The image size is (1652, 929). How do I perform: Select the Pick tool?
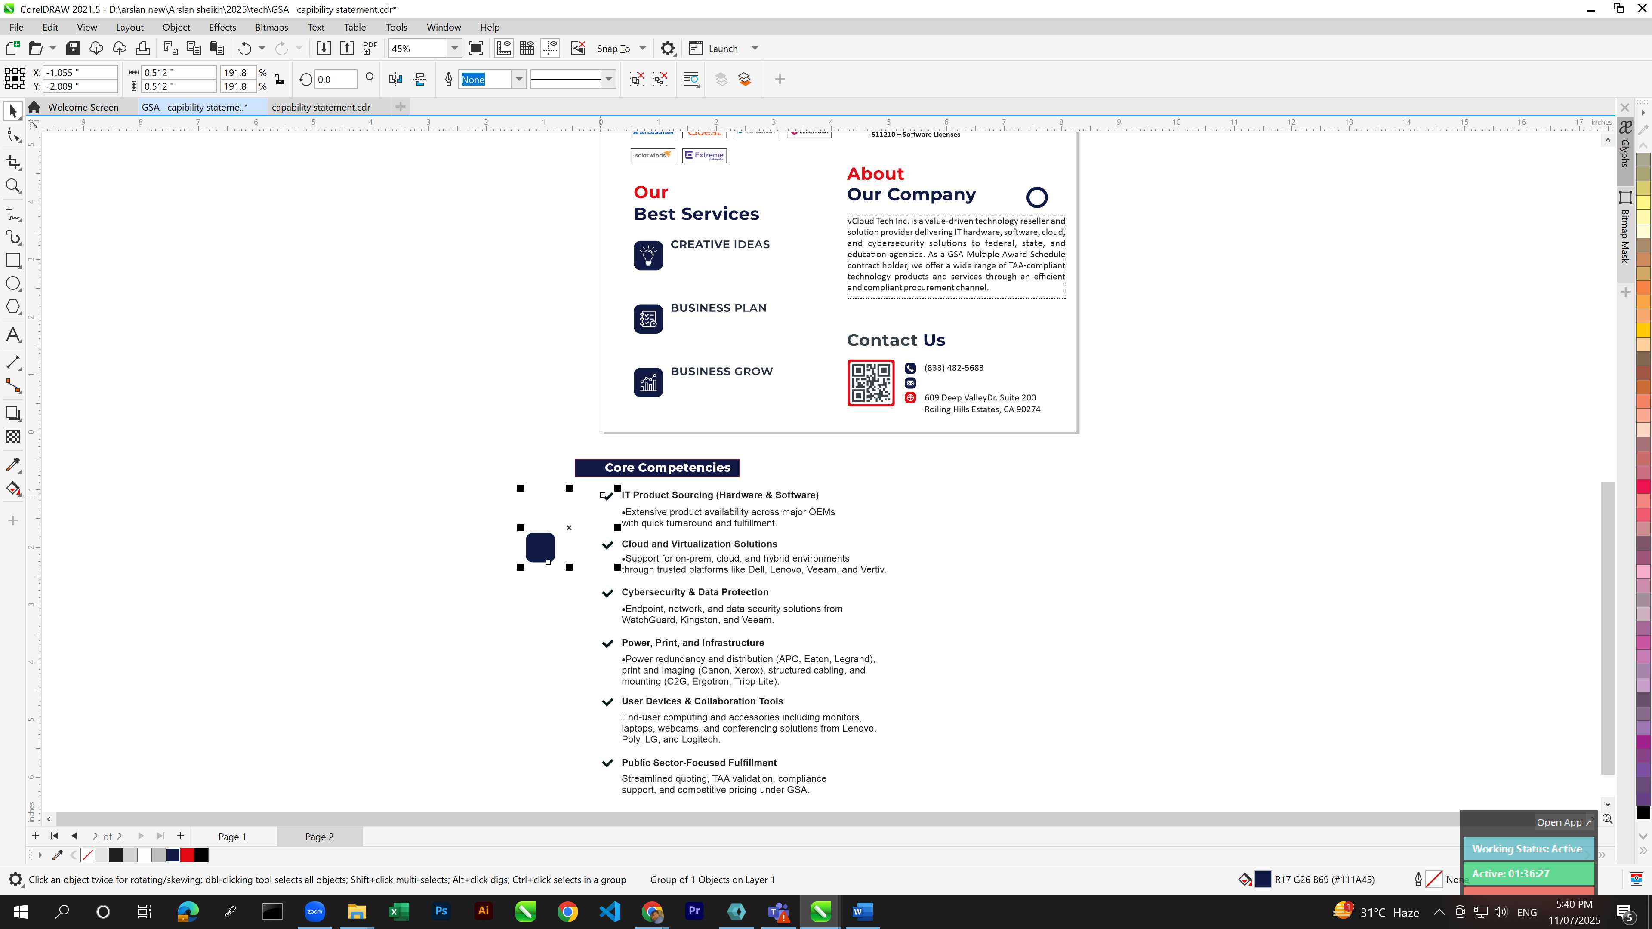point(13,111)
